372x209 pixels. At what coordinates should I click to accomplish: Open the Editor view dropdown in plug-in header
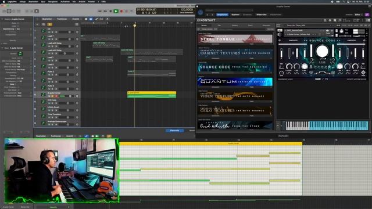pyautogui.click(x=358, y=15)
